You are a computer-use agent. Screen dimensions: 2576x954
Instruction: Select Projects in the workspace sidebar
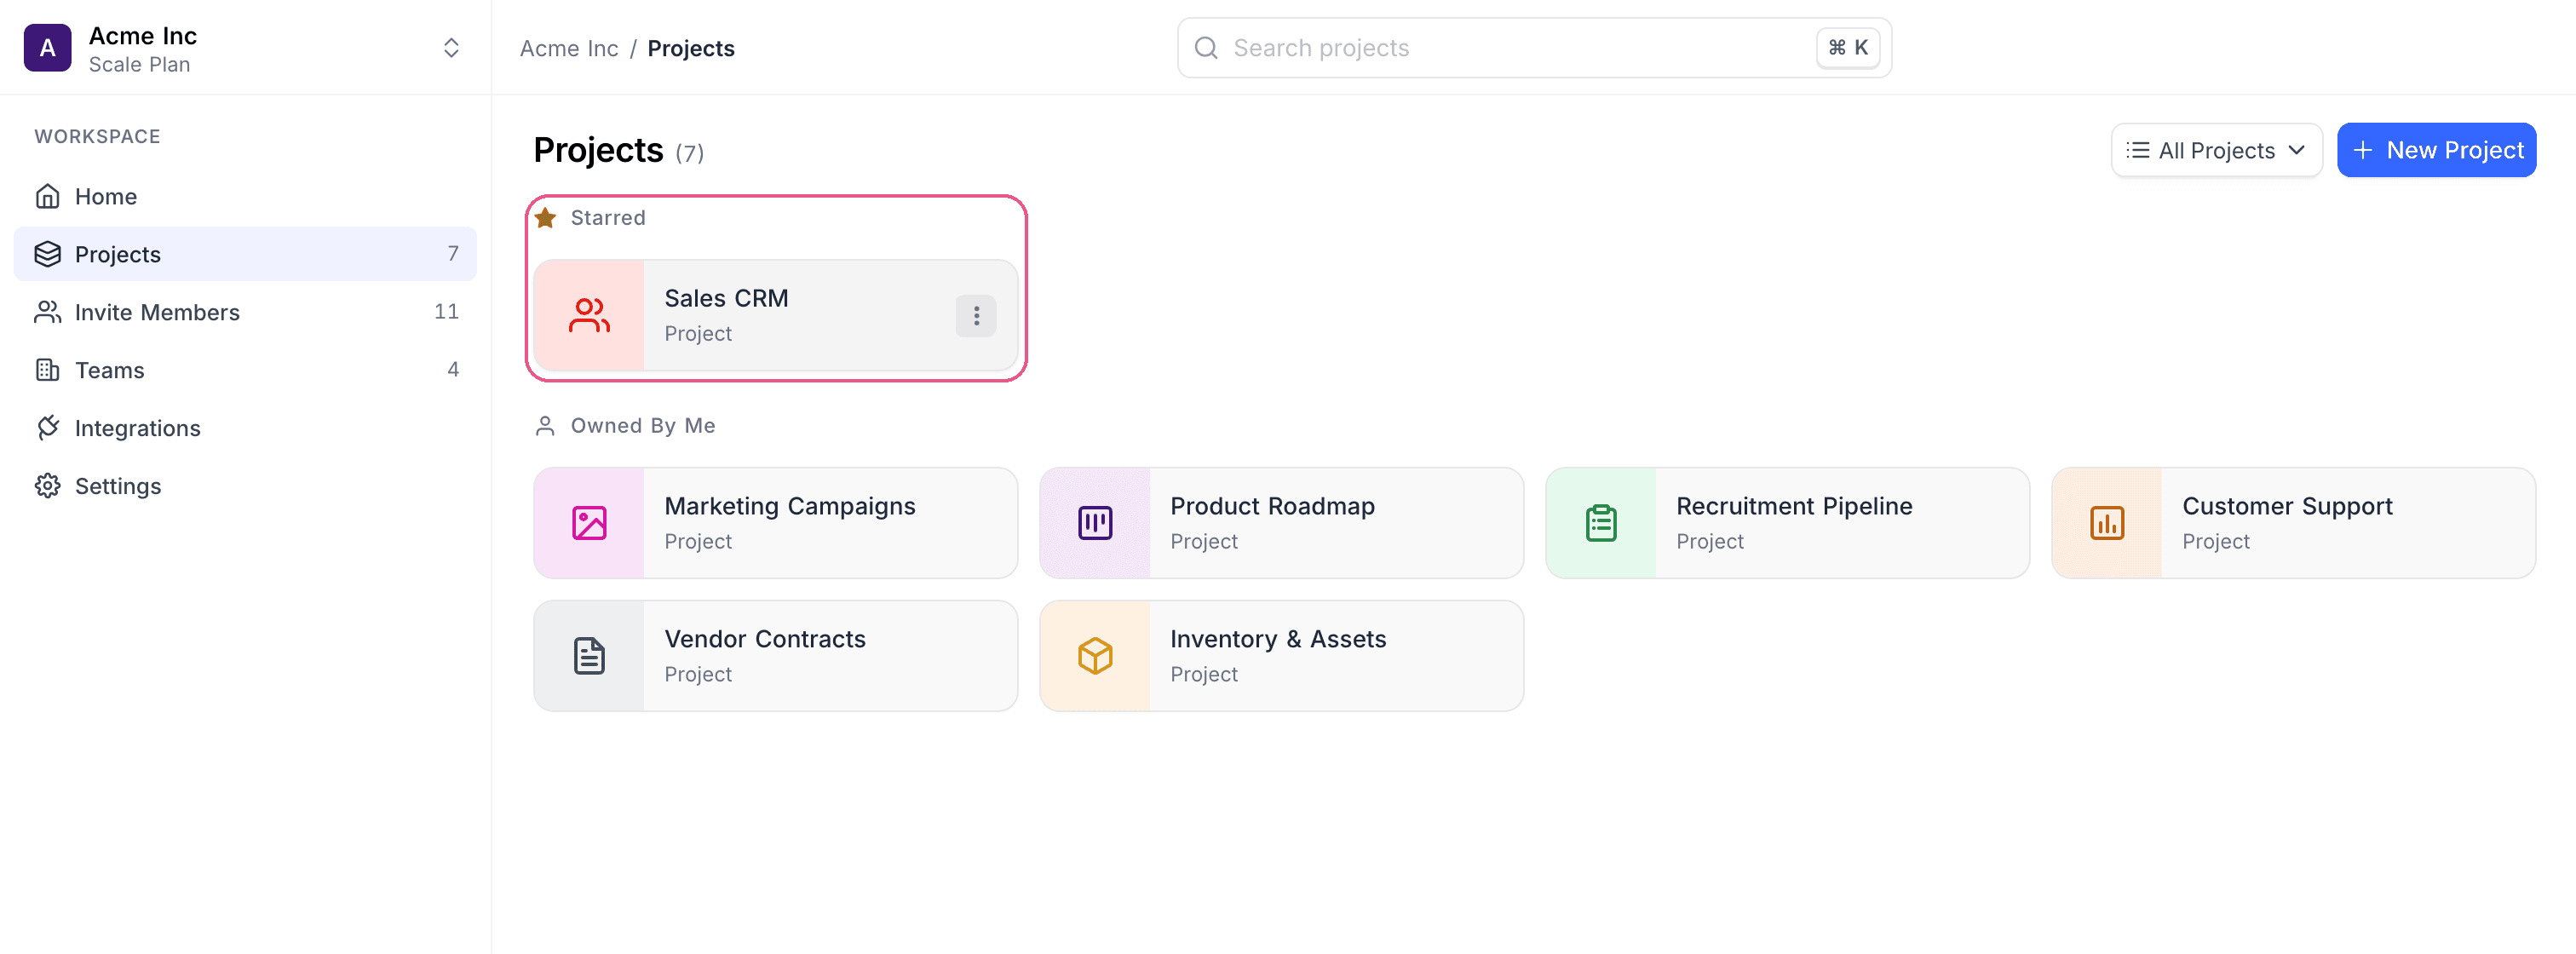click(245, 254)
